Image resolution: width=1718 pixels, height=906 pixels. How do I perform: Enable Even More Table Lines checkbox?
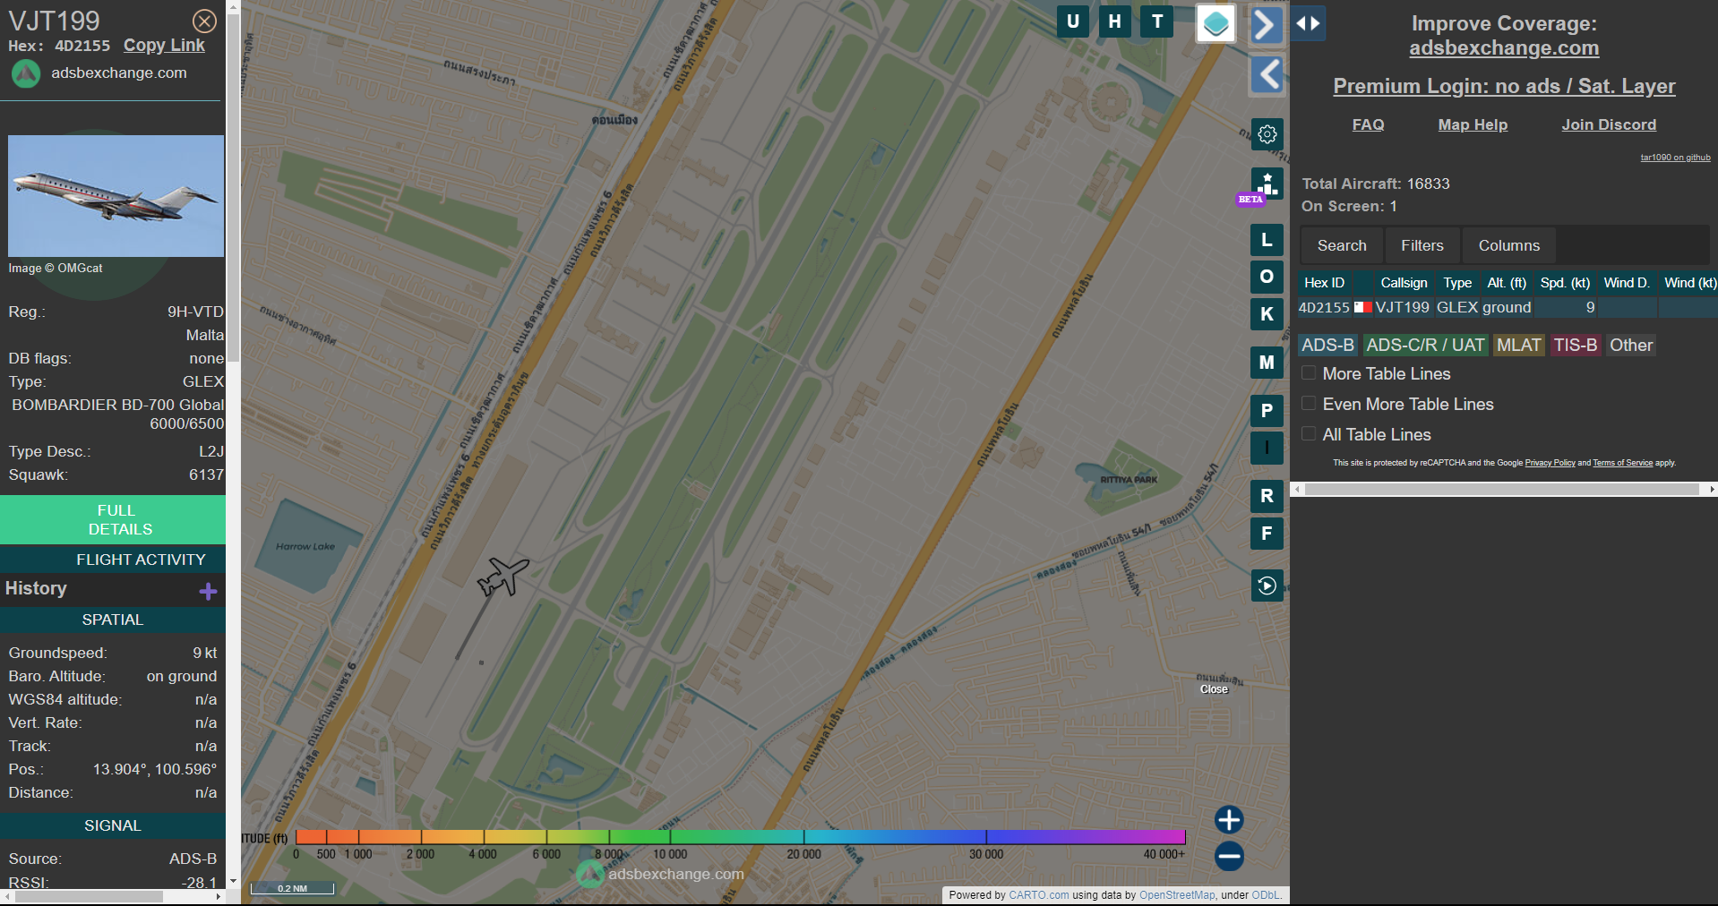tap(1309, 404)
